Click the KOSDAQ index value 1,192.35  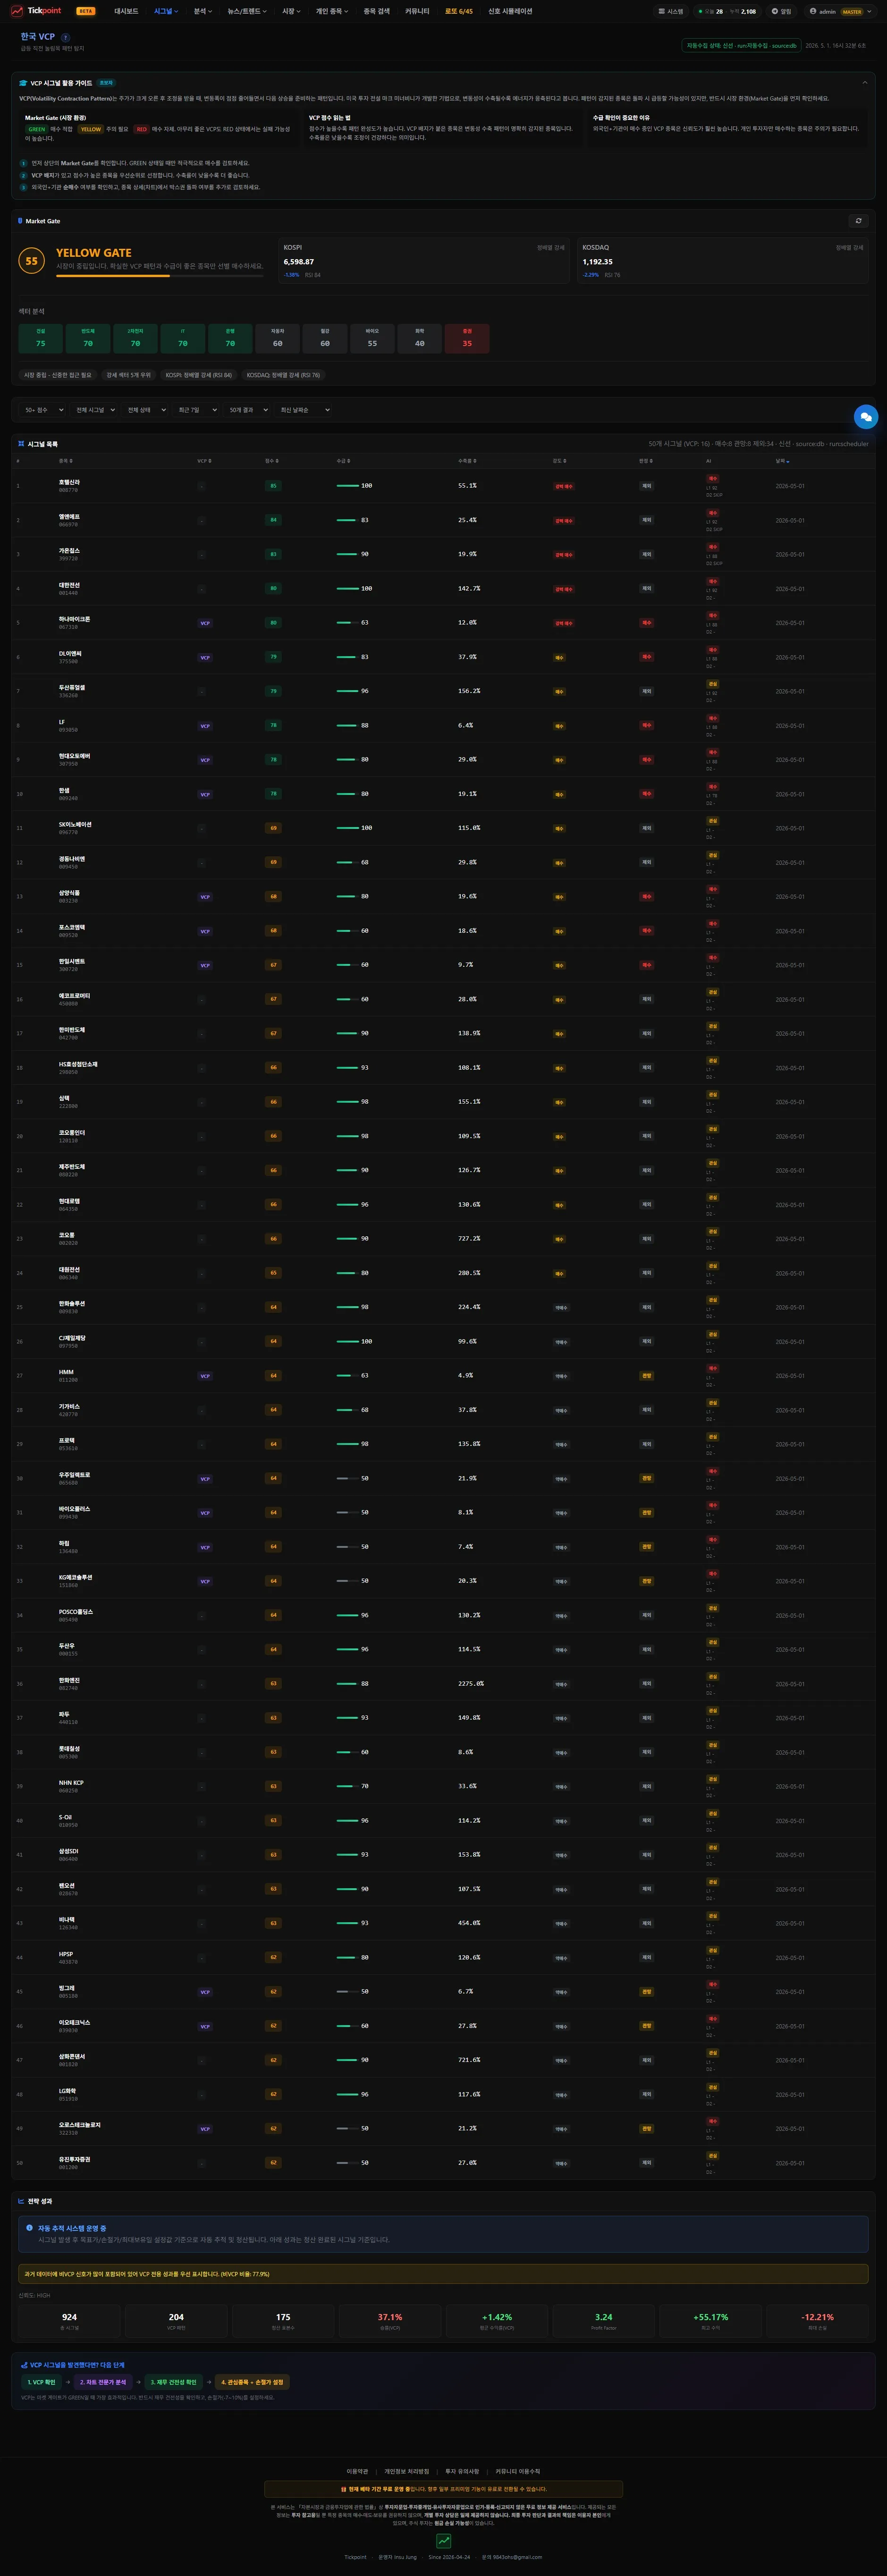(598, 262)
